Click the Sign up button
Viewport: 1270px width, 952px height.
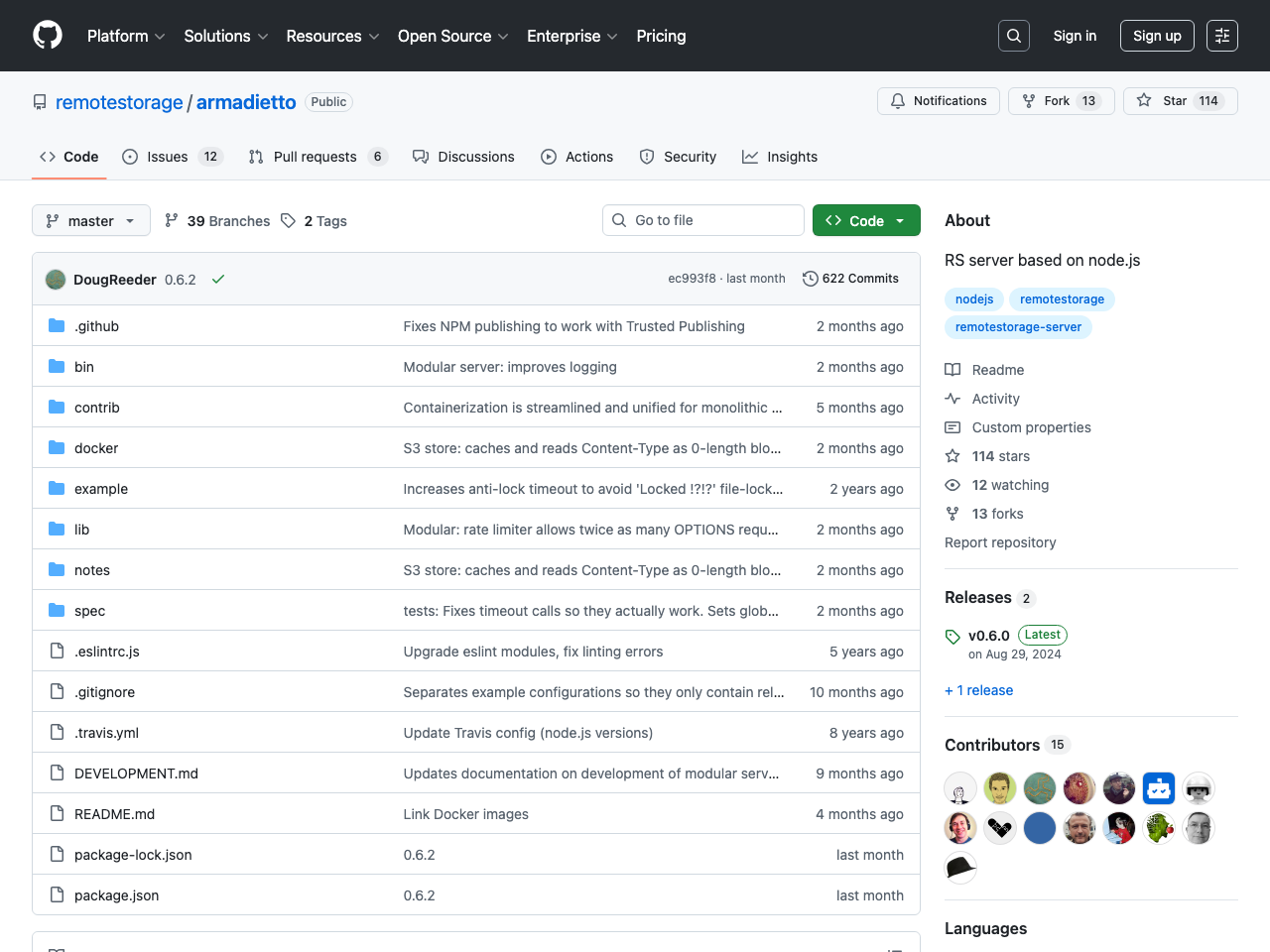[x=1157, y=35]
